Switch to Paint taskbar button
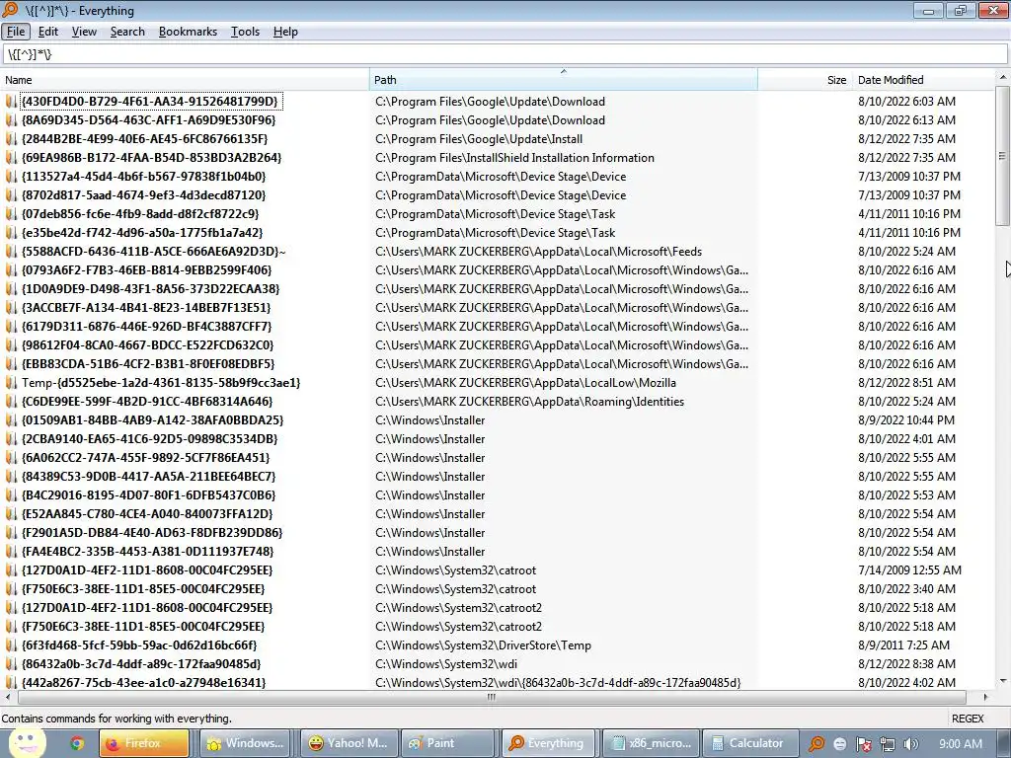Image resolution: width=1011 pixels, height=758 pixels. [447, 743]
